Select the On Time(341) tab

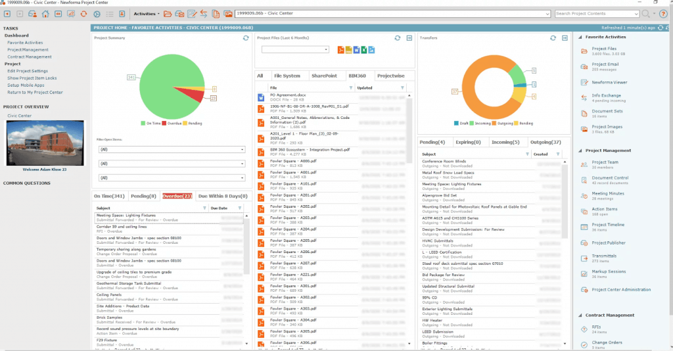[x=109, y=196]
